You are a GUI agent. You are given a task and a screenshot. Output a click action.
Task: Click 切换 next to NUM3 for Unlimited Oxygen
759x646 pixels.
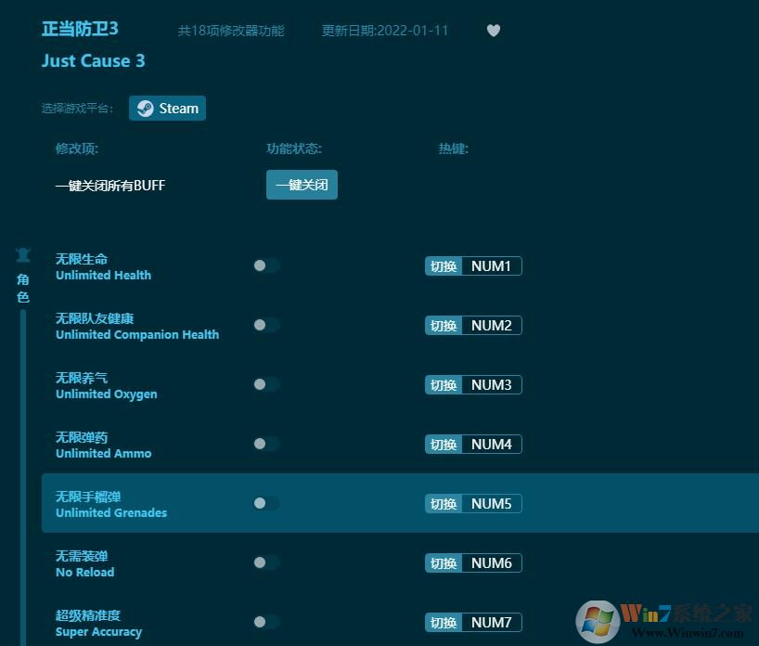pyautogui.click(x=444, y=384)
